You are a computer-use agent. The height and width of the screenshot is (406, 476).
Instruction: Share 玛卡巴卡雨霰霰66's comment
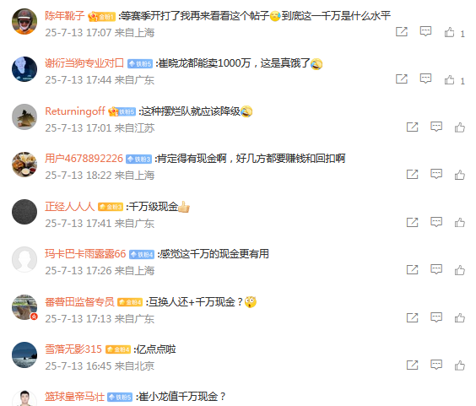[x=412, y=269]
